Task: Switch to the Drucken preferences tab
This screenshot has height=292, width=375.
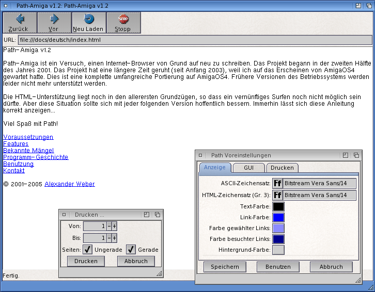Action: [x=282, y=168]
